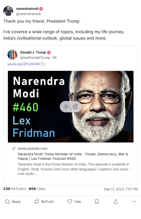Click the ReTruth arrows icon
Viewport: 141px width, 219px height.
pos(36,202)
